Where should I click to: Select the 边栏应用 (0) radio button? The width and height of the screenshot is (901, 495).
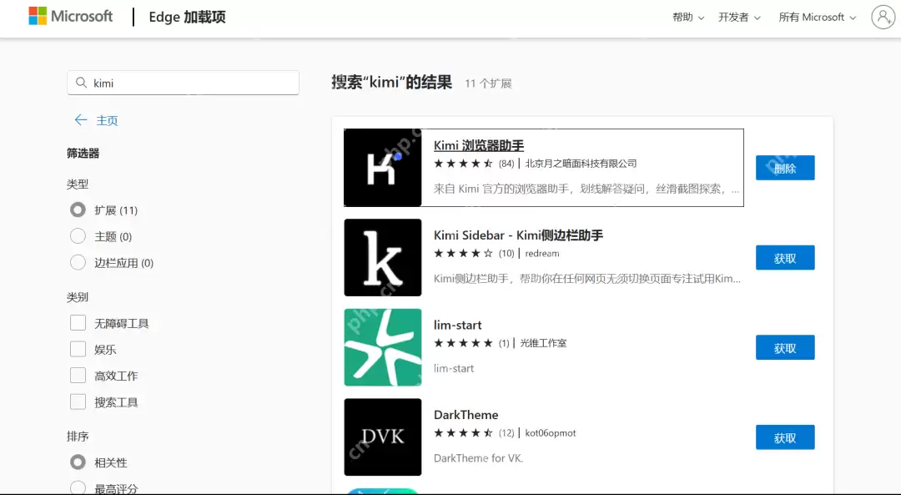78,262
